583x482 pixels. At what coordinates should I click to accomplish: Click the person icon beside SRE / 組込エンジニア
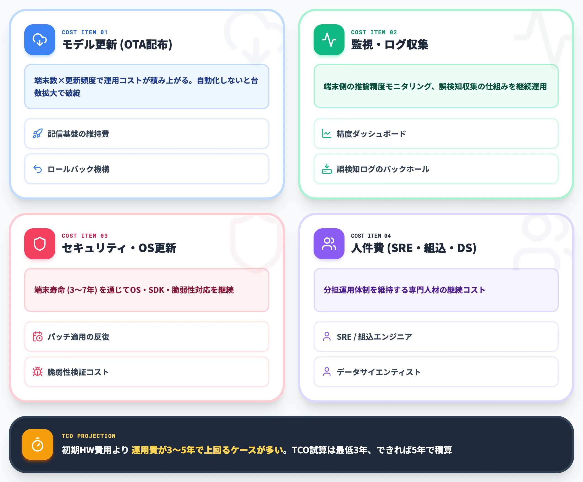click(x=327, y=337)
